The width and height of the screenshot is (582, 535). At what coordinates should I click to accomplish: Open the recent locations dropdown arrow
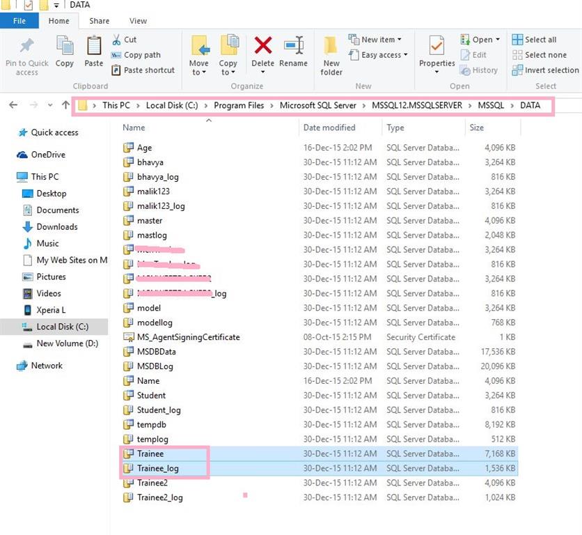(x=50, y=105)
